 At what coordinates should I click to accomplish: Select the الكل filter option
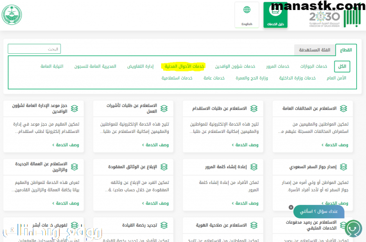click(342, 66)
